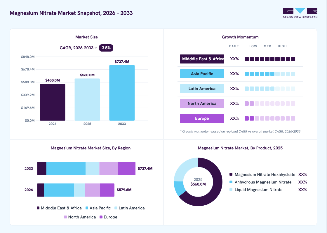The image size is (327, 233).
Task: Click the $737.4M total beside 2033 regional bar
Action: pos(145,169)
